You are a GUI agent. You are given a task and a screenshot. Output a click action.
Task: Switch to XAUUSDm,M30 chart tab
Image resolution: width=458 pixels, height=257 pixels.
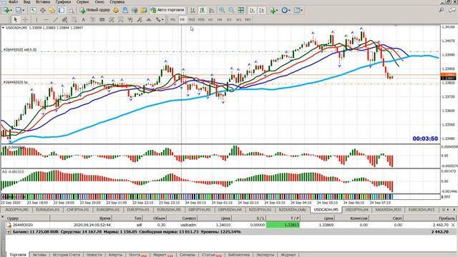(388, 209)
